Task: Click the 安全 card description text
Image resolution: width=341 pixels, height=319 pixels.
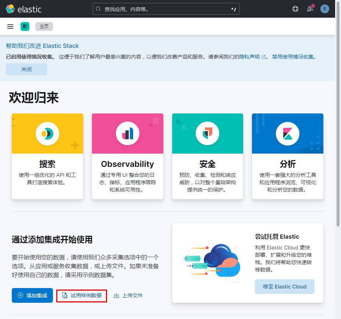Action: tap(207, 182)
